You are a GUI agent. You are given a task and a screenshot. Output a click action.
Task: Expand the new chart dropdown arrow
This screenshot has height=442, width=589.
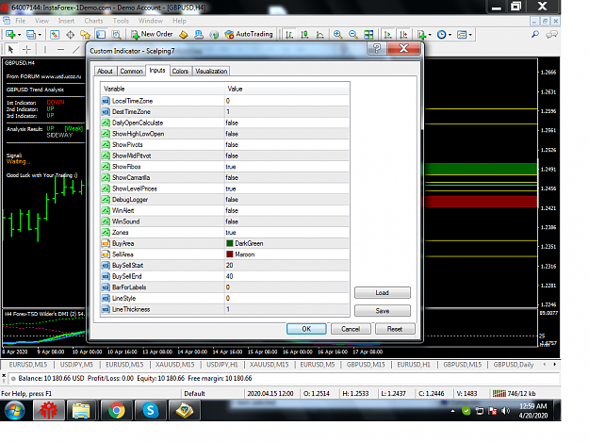tap(19, 35)
